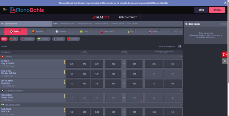Image resolution: width=229 pixels, height=116 pixels.
Task: Switch to the KLASSPOR provider tab
Action: click(101, 17)
